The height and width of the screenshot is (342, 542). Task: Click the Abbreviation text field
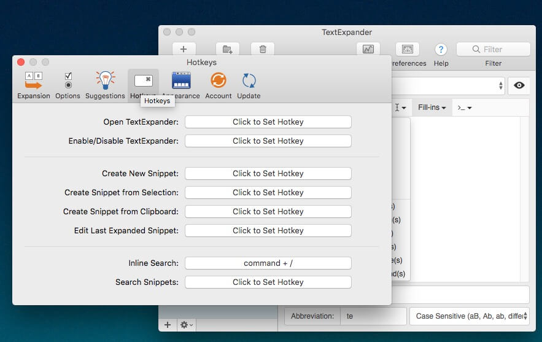[373, 316]
